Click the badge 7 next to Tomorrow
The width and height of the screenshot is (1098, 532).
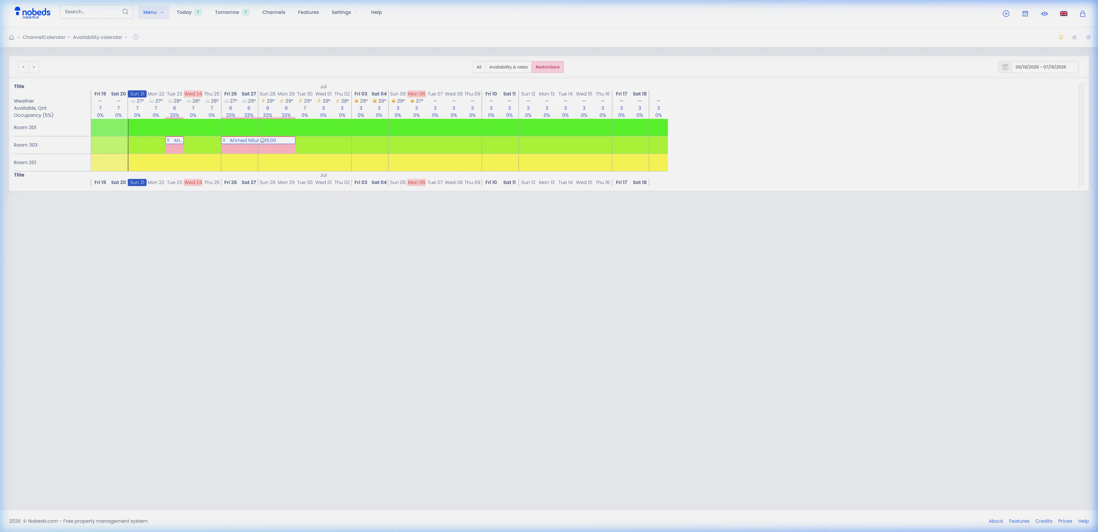pyautogui.click(x=246, y=12)
